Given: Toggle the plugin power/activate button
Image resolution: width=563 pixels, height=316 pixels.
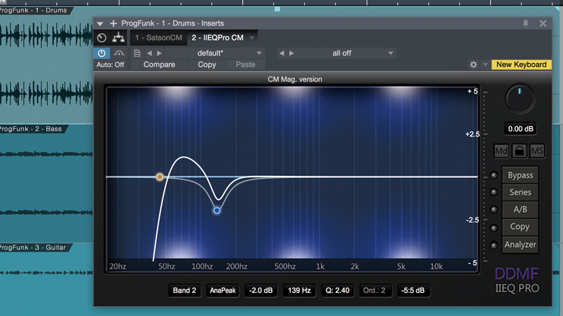Looking at the screenshot, I should [x=101, y=53].
